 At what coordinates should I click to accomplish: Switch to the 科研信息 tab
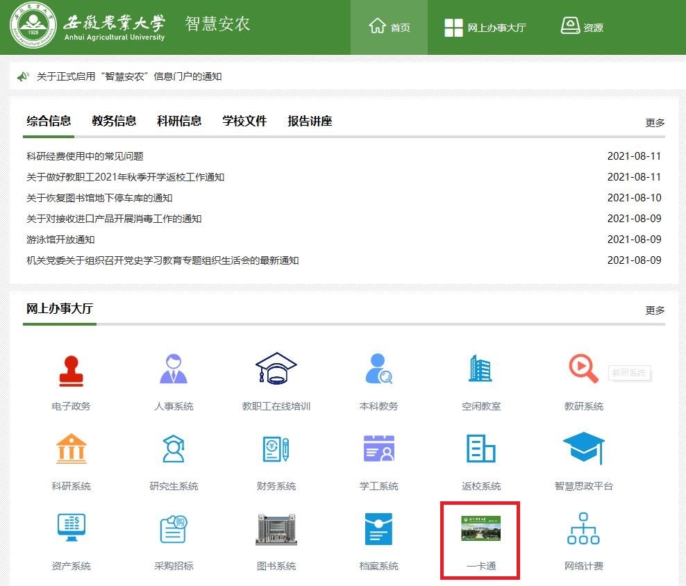tap(179, 122)
